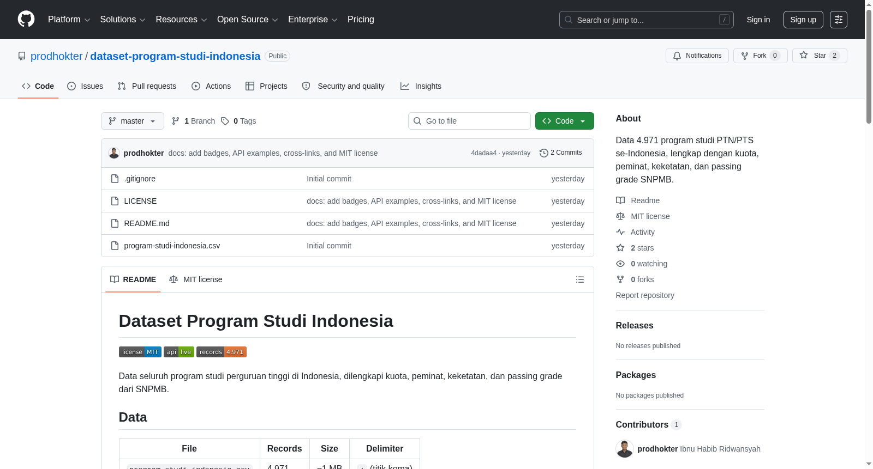Star this repository
This screenshot has height=469, width=873.
[819, 56]
